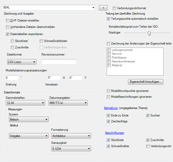
Task: Click the Komplexitätsgrad slider handle
Action: 149,33
